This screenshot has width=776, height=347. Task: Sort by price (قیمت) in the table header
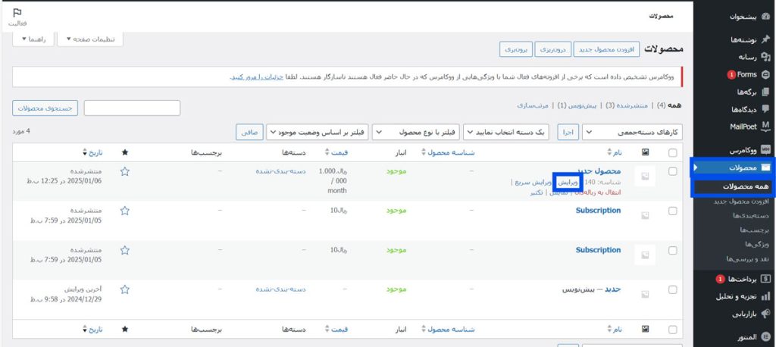(x=336, y=152)
